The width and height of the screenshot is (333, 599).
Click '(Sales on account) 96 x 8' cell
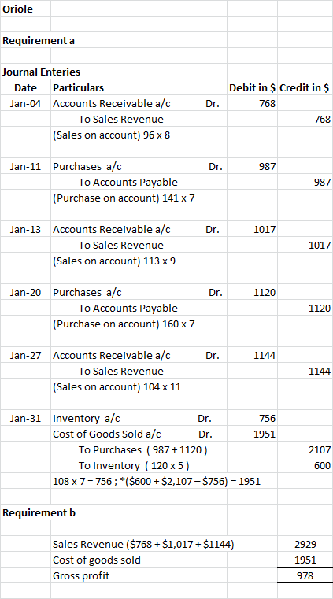pyautogui.click(x=139, y=135)
